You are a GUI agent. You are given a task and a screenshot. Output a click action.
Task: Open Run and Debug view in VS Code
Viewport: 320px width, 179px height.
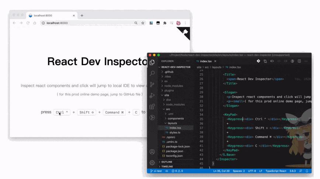coord(152,95)
